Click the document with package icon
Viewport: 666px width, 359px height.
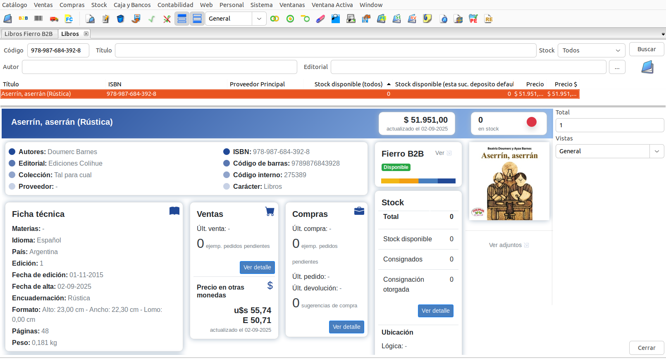[x=458, y=19]
